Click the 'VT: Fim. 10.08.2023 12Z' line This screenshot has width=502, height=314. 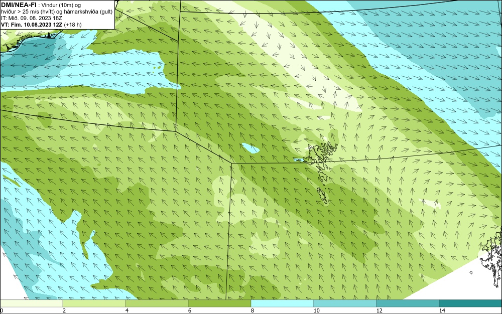pos(41,25)
